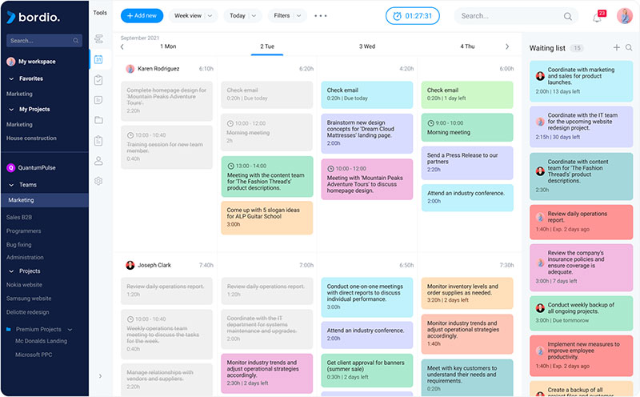Open the task checklist tool icon
640x397 pixels.
98,80
